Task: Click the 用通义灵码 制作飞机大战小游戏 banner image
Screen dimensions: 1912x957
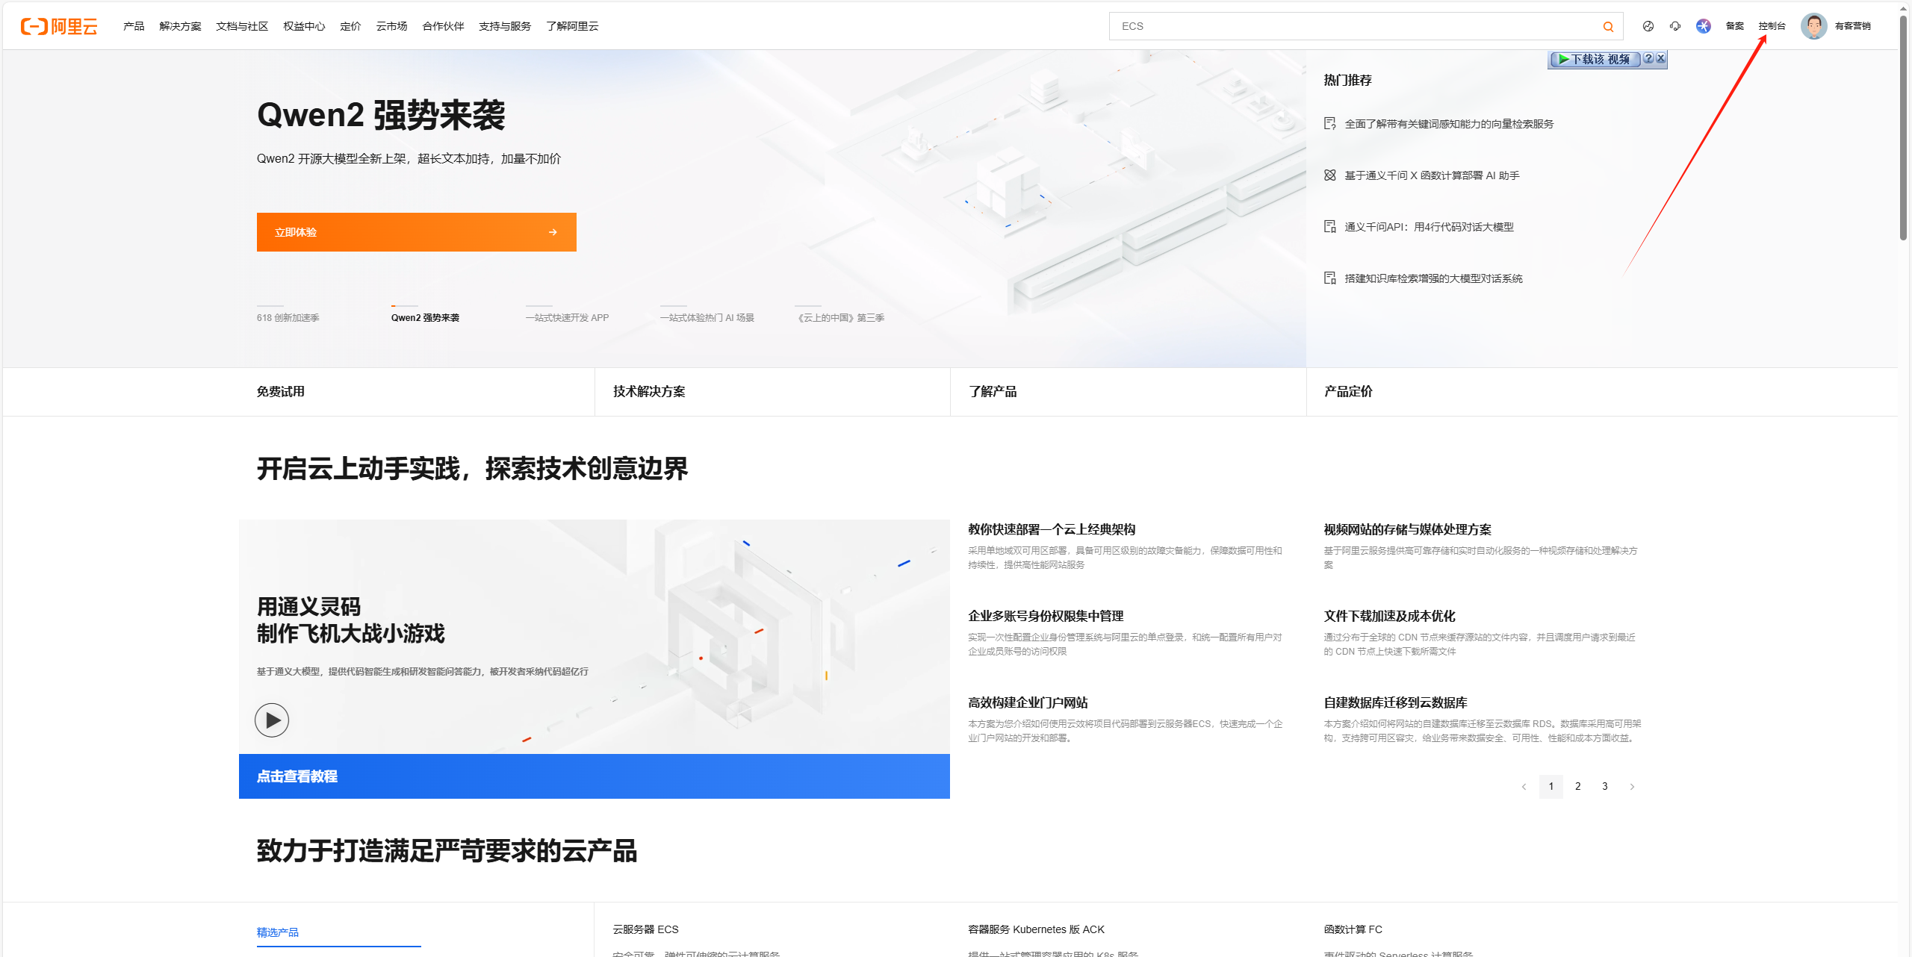Action: click(x=595, y=637)
